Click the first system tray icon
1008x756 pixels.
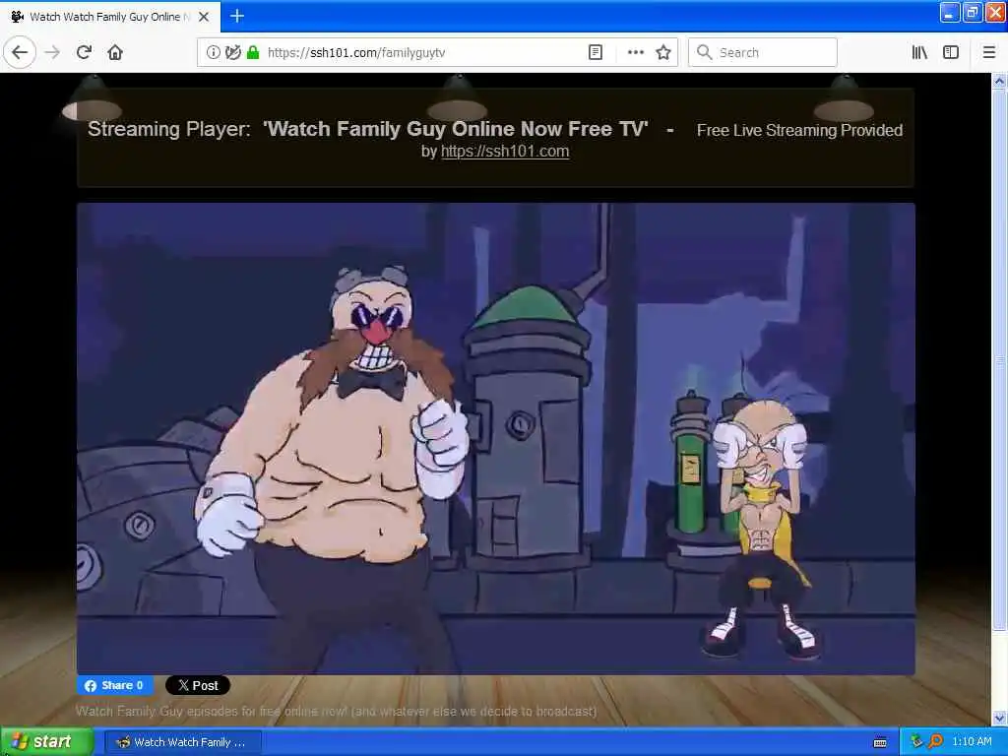coord(916,742)
